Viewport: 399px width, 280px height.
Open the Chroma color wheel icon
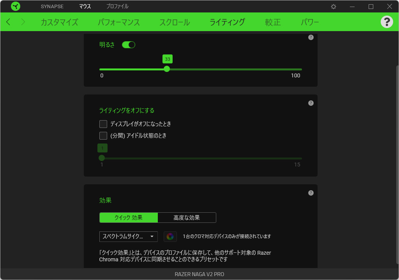pyautogui.click(x=170, y=236)
